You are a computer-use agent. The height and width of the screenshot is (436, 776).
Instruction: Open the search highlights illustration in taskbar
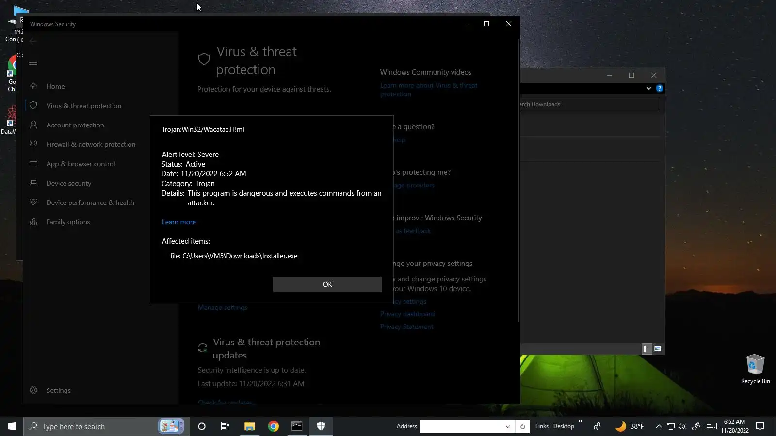coord(171,426)
